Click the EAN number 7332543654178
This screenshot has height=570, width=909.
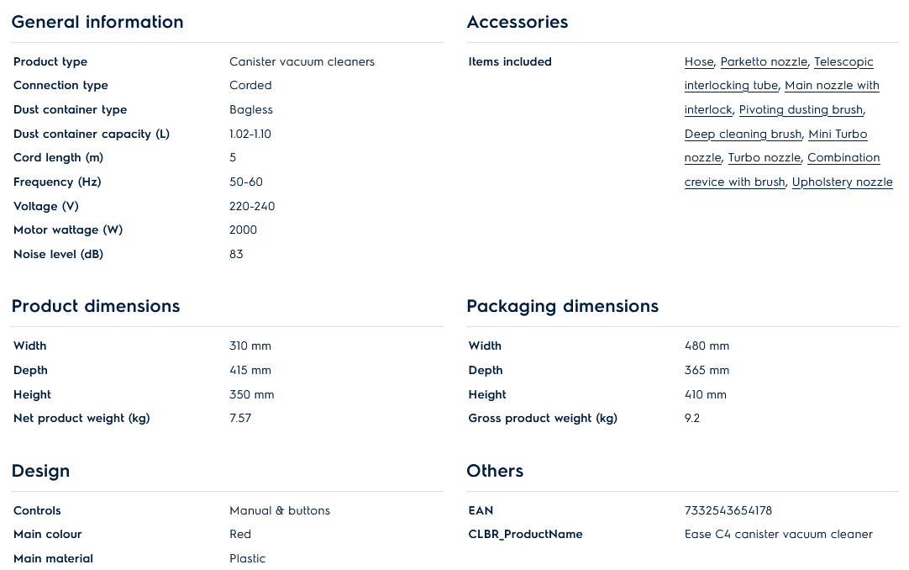(x=728, y=511)
